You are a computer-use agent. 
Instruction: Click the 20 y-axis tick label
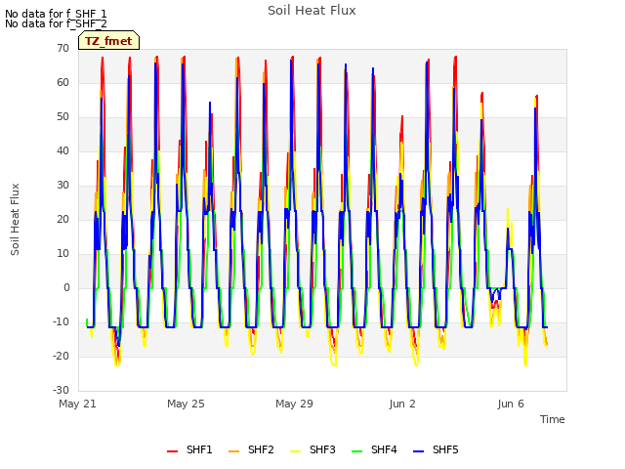click(x=62, y=219)
